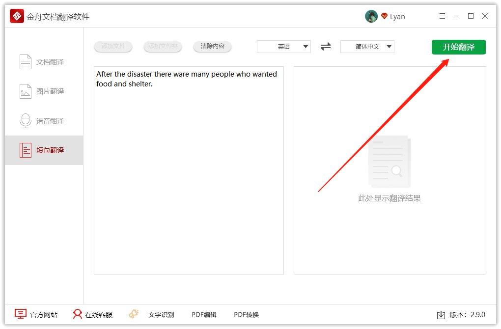Open the target language 简体中文 dropdown

tap(367, 46)
